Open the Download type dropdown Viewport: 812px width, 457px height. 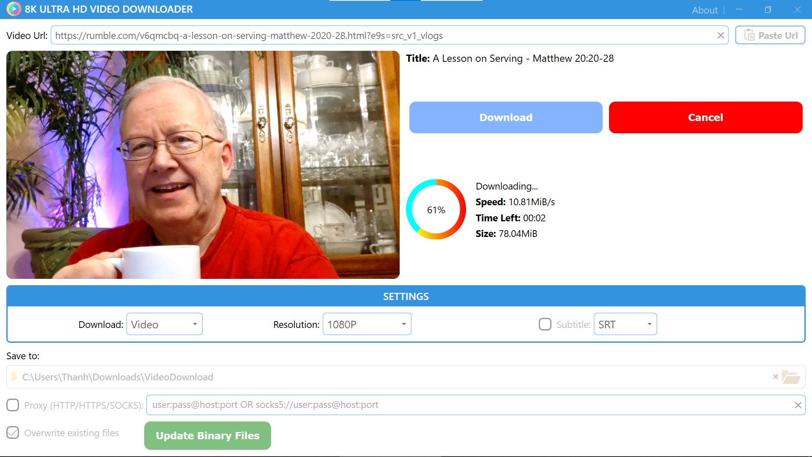coord(164,324)
